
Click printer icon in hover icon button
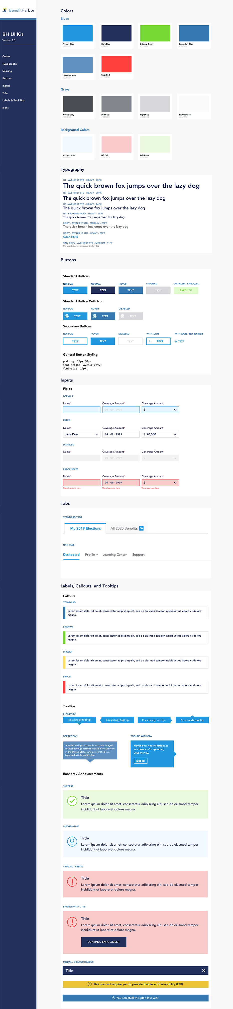pos(95,316)
